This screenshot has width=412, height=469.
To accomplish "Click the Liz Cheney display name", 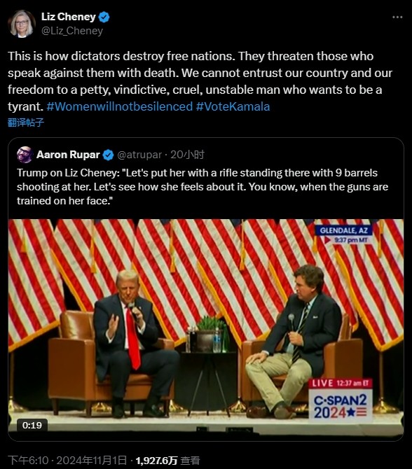I will [x=69, y=17].
